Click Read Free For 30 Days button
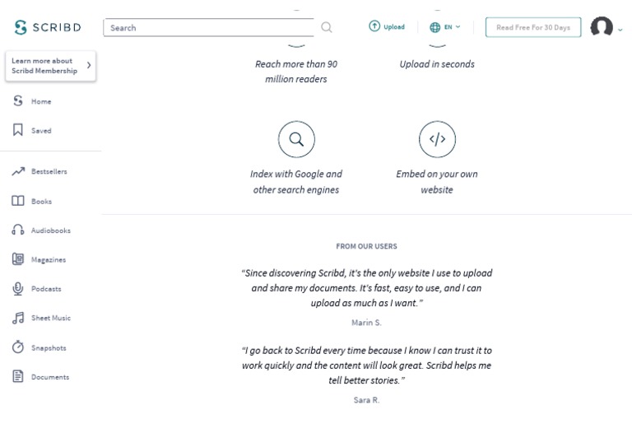 [532, 27]
